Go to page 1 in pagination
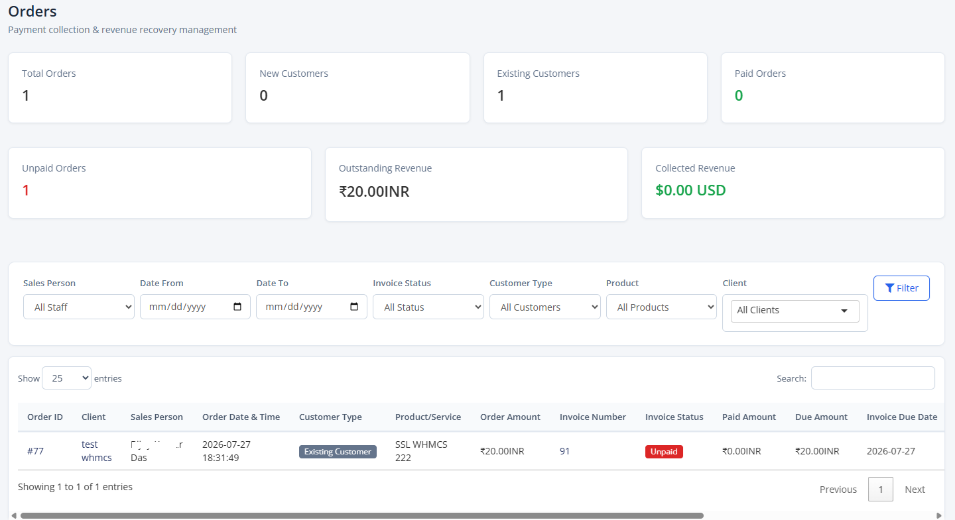This screenshot has height=520, width=955. tap(881, 490)
